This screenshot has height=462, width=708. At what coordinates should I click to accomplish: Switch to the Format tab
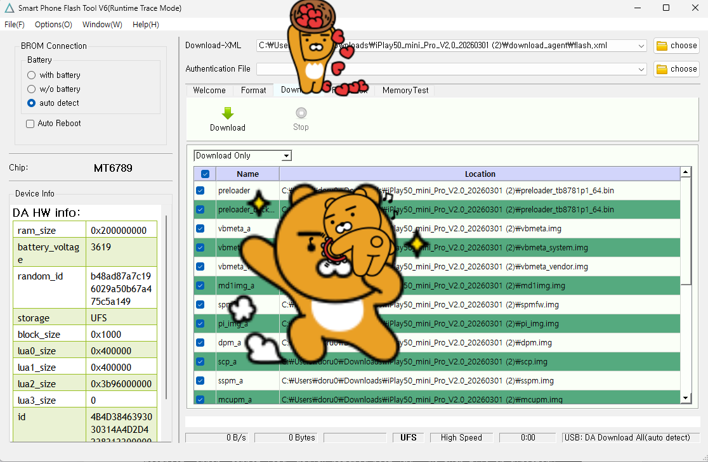click(x=253, y=90)
